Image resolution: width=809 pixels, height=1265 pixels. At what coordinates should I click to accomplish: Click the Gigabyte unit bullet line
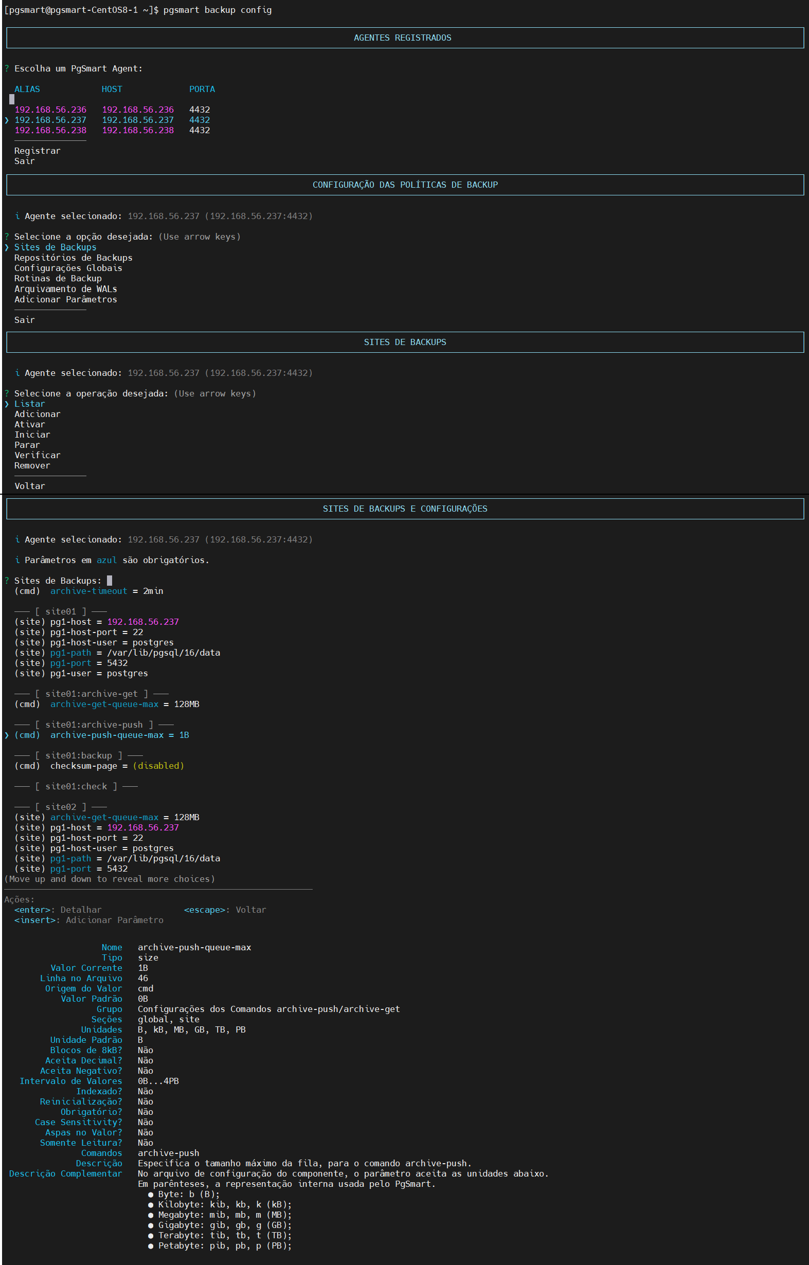click(220, 1225)
